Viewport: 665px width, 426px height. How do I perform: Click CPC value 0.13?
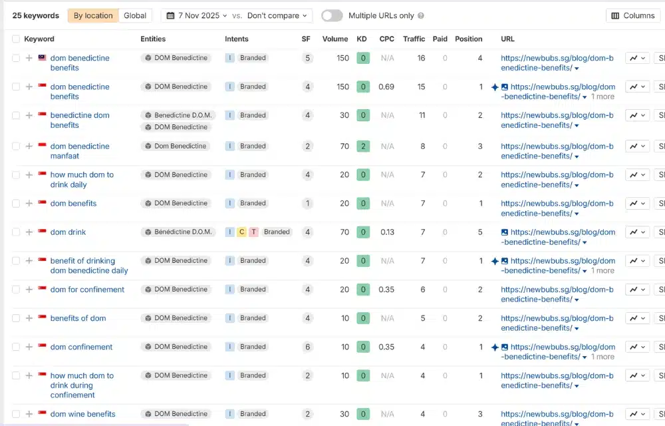point(387,232)
